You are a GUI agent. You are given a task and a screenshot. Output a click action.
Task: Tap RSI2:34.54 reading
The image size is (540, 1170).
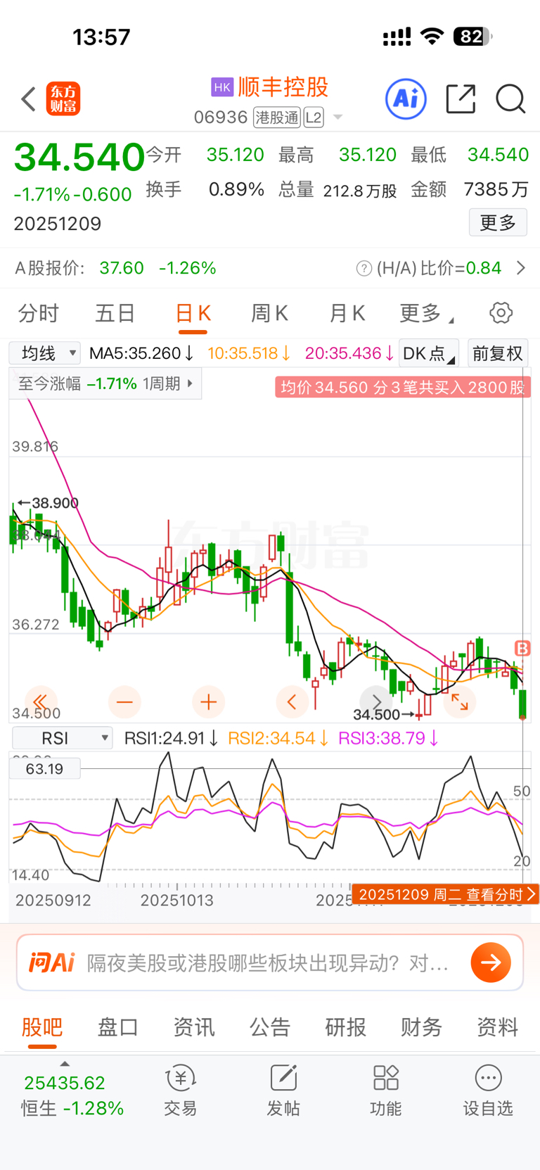pyautogui.click(x=278, y=738)
